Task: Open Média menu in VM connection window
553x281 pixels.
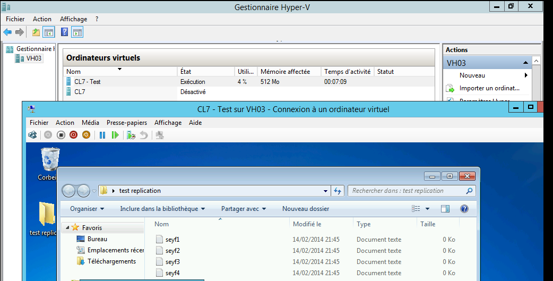Action: (90, 123)
